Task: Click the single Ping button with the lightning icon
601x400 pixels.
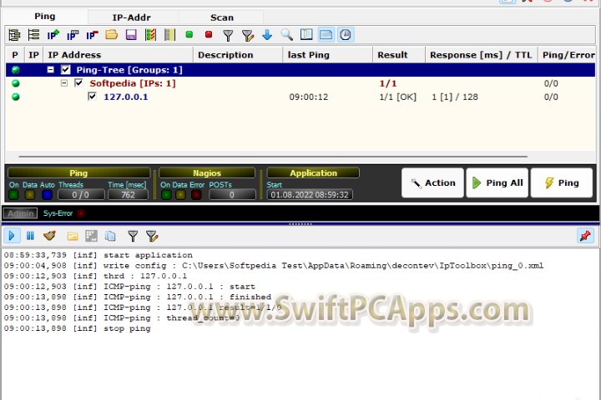Action: [x=562, y=183]
